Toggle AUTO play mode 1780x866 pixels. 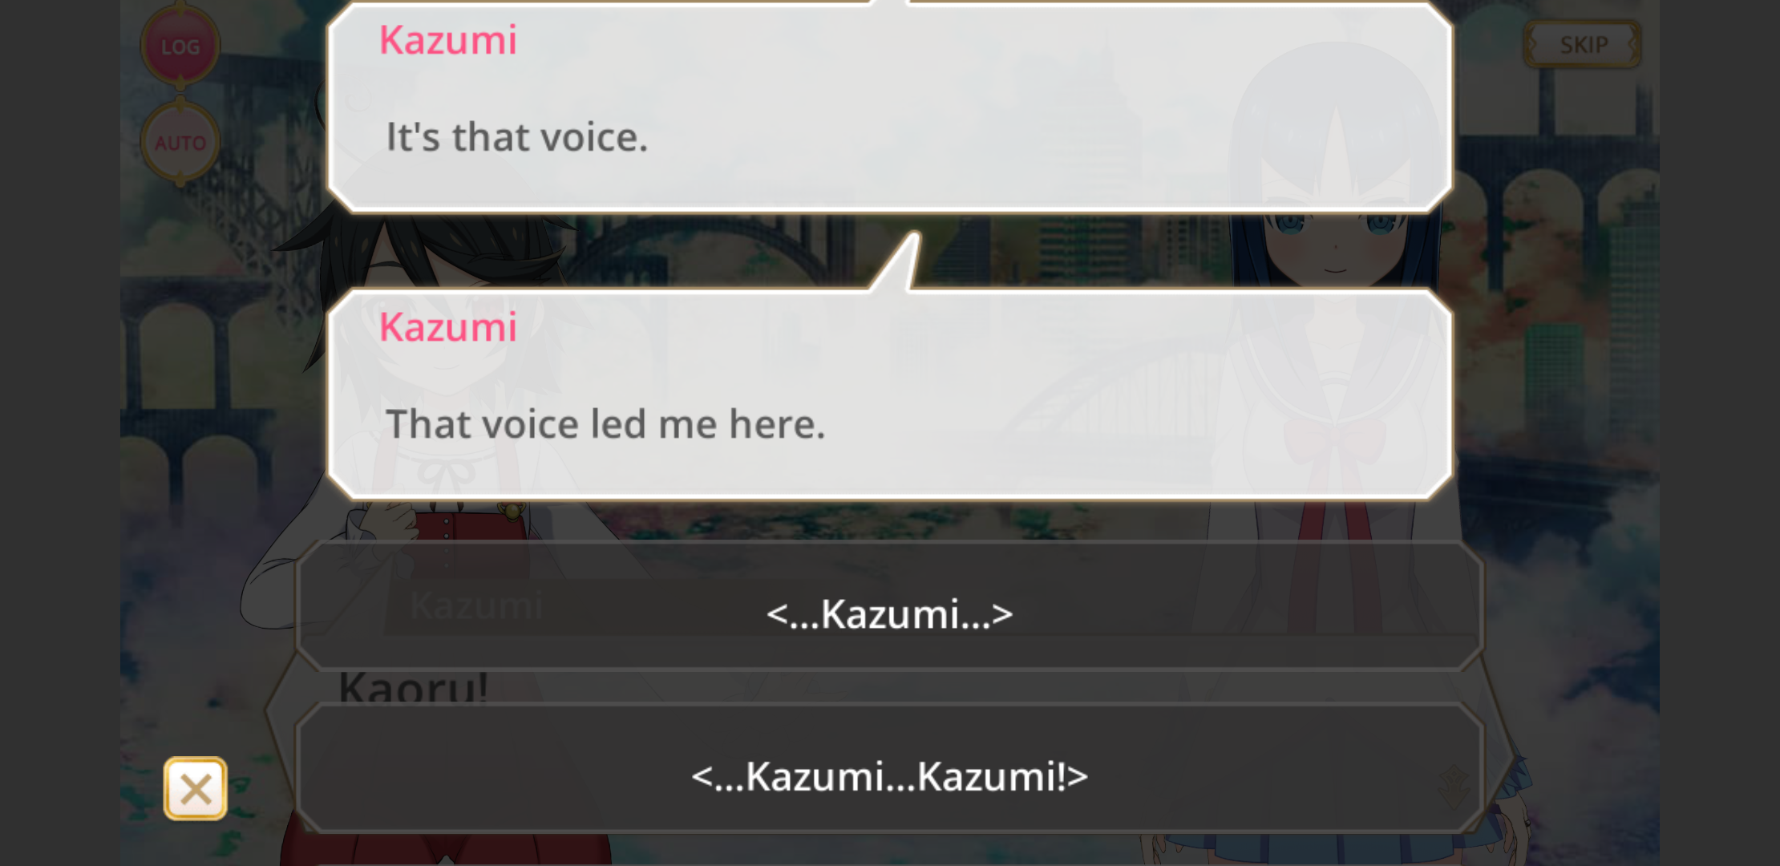point(180,143)
